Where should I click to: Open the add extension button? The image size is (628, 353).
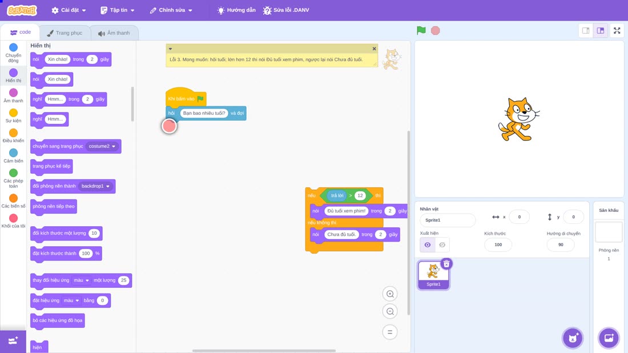point(13,341)
